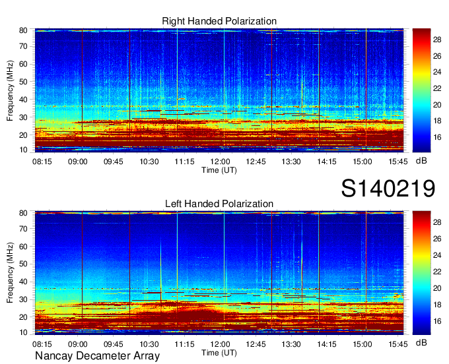Click the 28 tick on the top colorbar

tap(437, 40)
